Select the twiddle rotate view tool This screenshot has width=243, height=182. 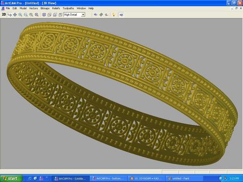click(x=10, y=15)
